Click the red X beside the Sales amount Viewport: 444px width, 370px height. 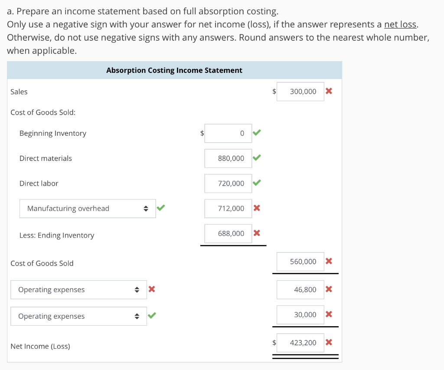click(329, 91)
